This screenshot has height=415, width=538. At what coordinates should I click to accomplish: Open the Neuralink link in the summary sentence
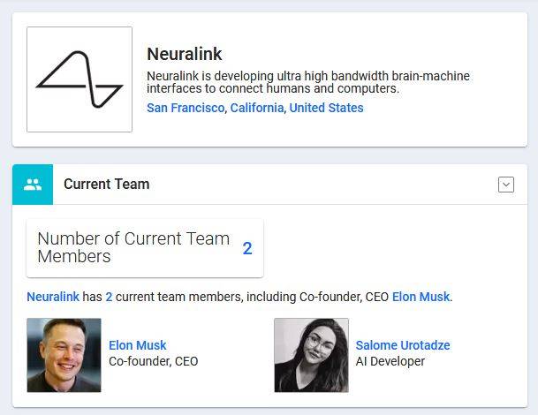53,297
